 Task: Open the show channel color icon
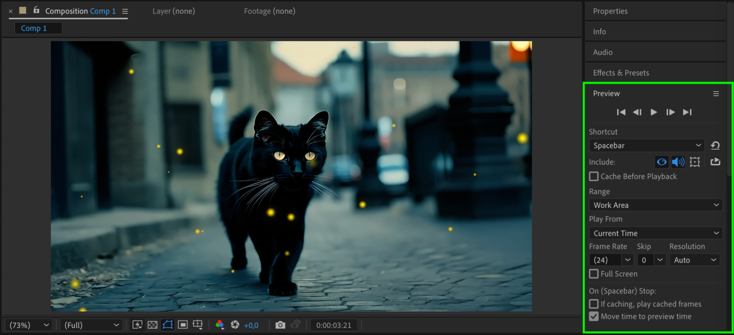click(x=220, y=325)
